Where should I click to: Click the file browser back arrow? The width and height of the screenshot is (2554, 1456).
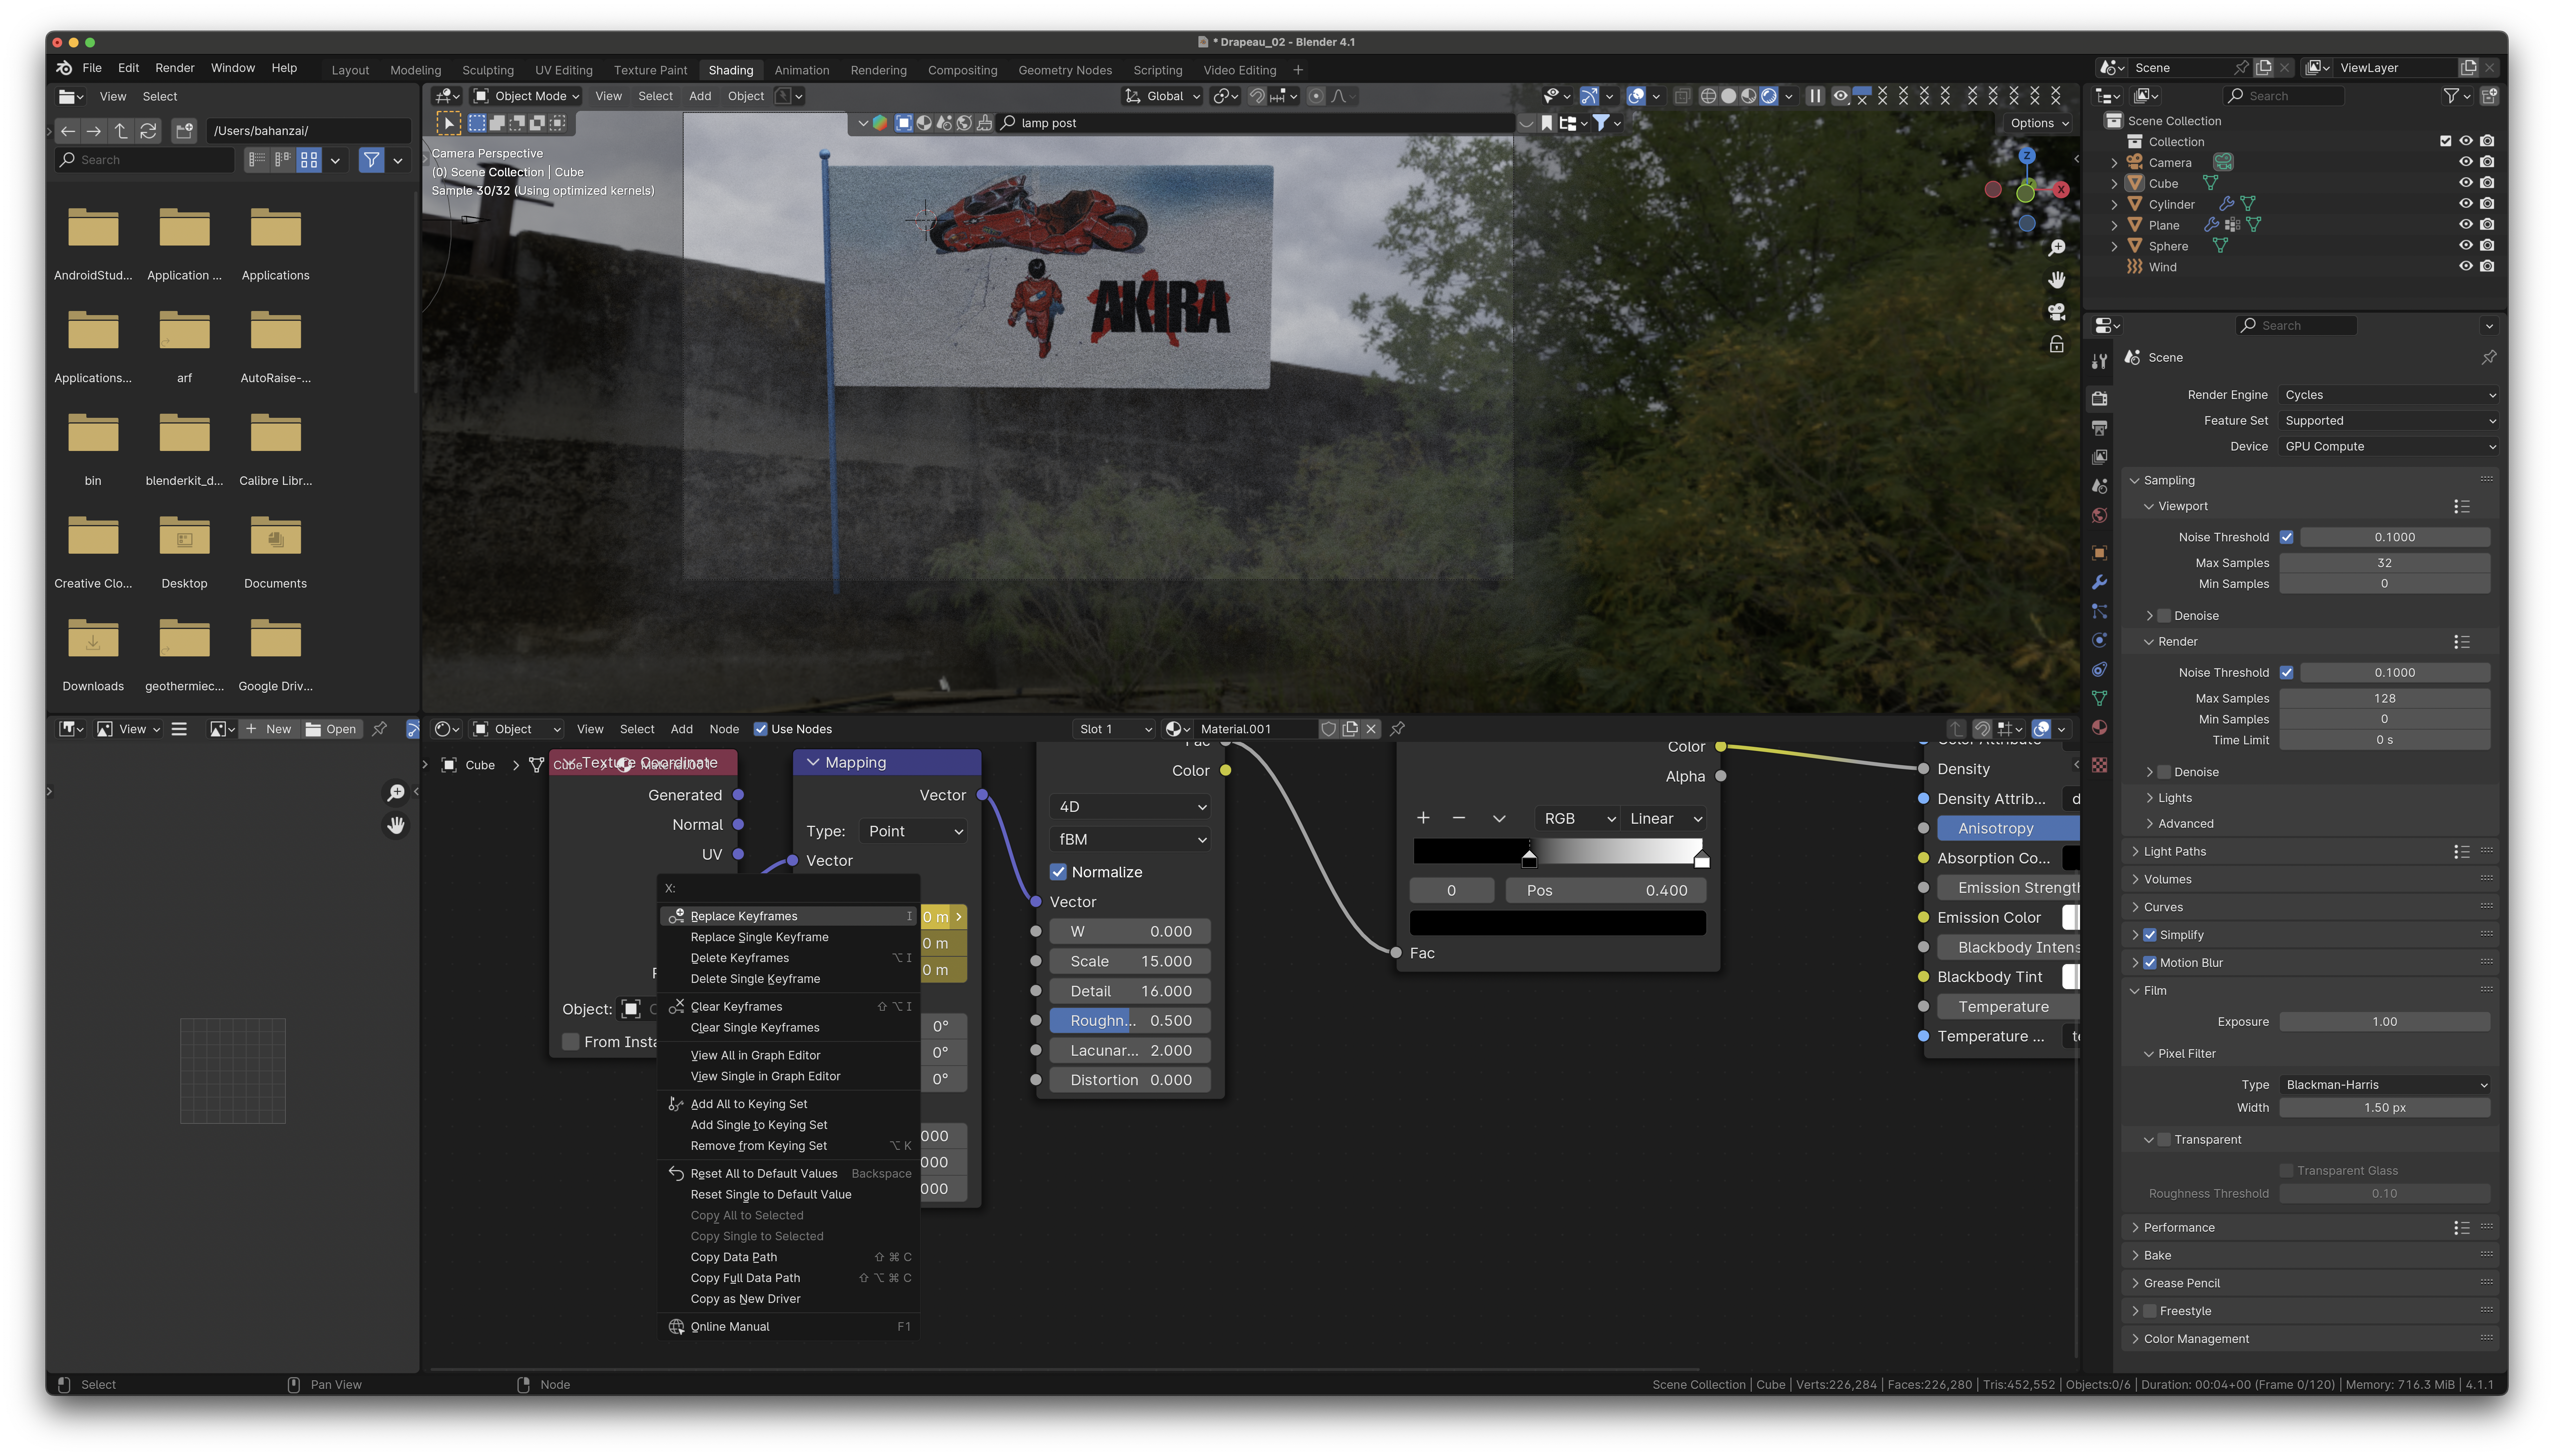point(68,131)
